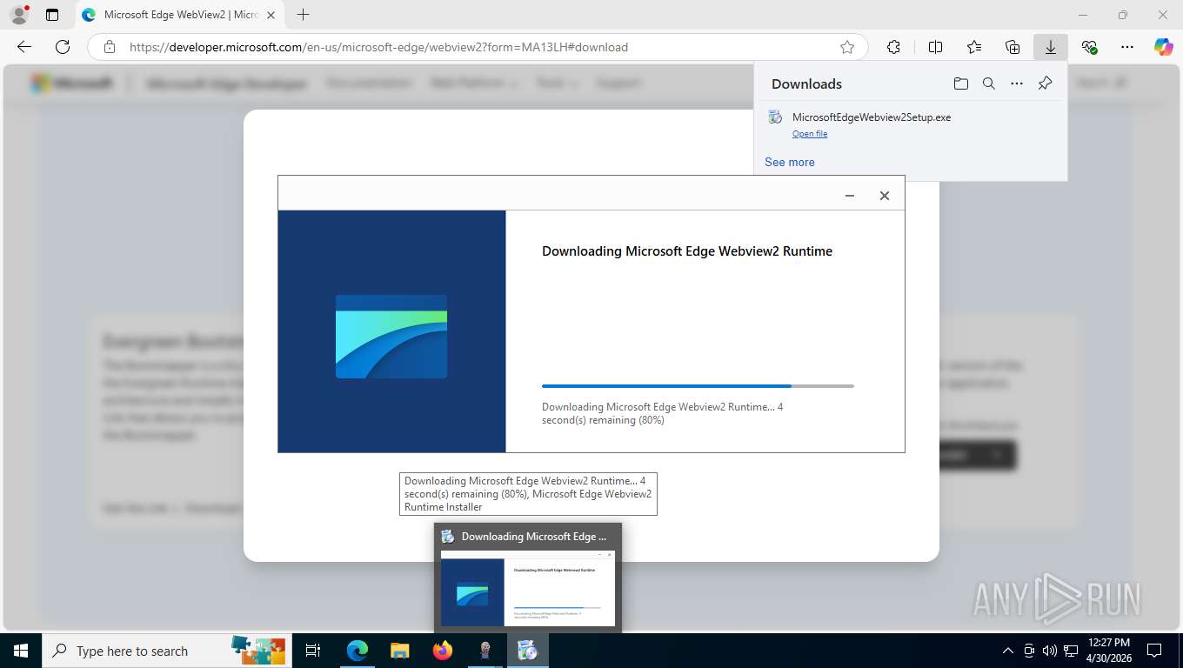Click the installer download progress bar
Image resolution: width=1183 pixels, height=668 pixels.
coord(698,386)
